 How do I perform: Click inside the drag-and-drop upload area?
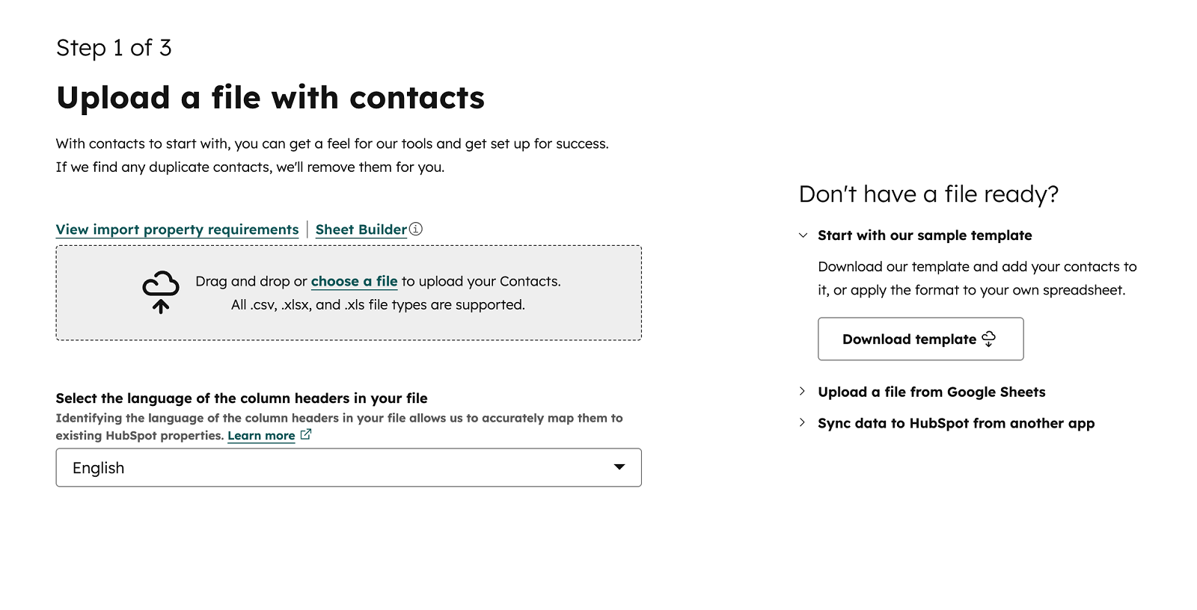(349, 292)
